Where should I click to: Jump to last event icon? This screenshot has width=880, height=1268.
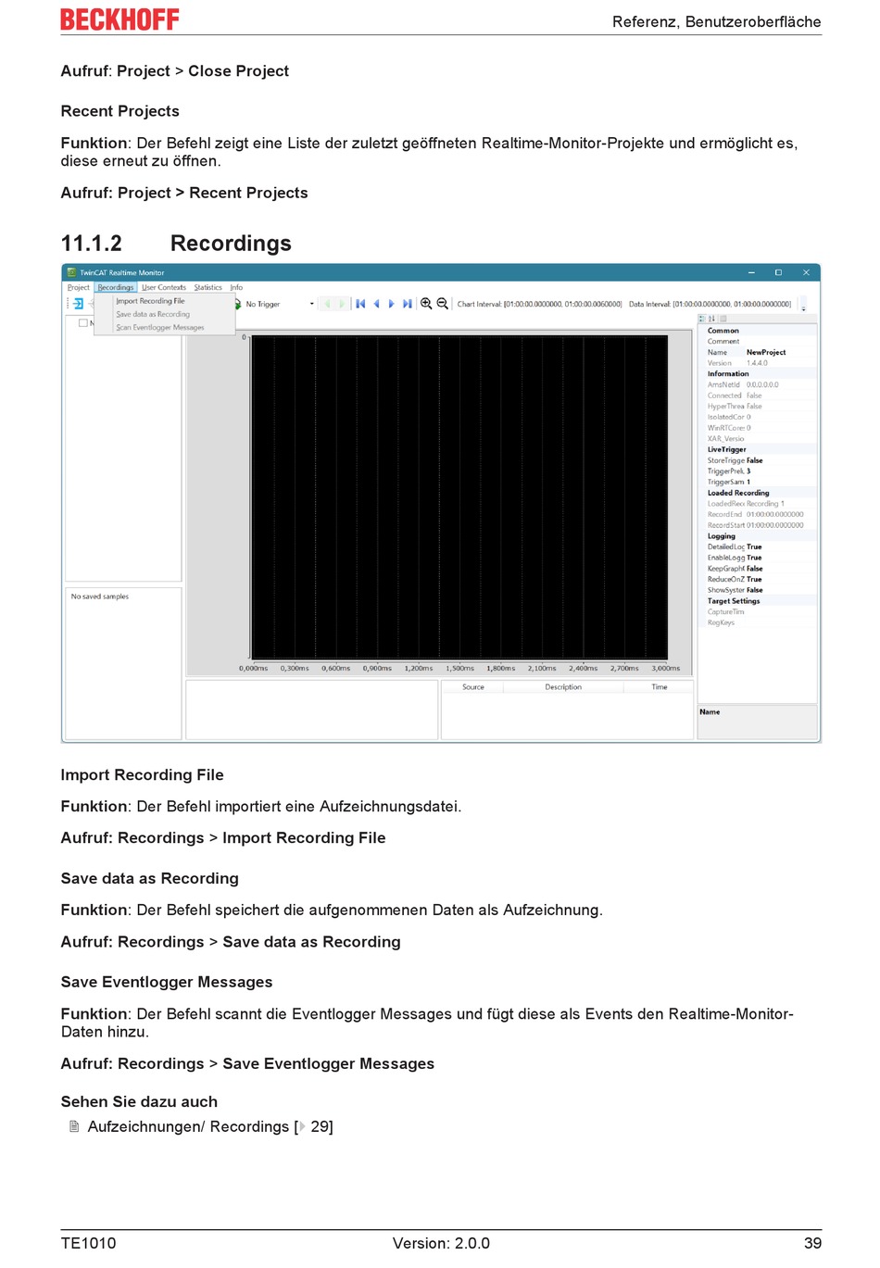tap(407, 304)
